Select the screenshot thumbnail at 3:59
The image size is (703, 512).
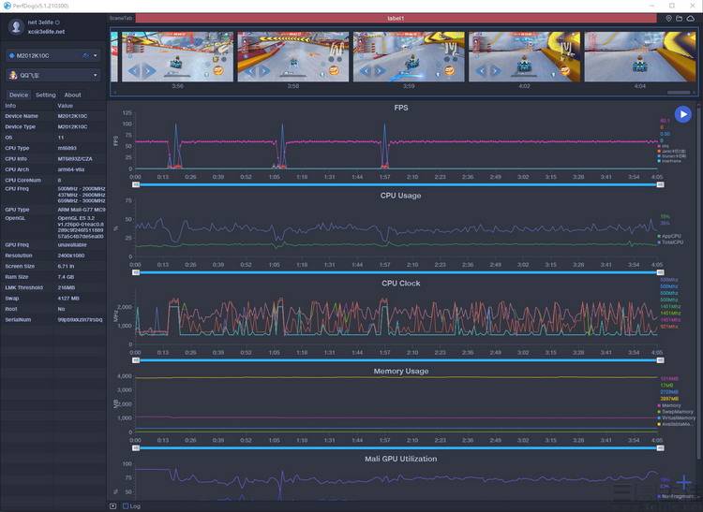(409, 57)
